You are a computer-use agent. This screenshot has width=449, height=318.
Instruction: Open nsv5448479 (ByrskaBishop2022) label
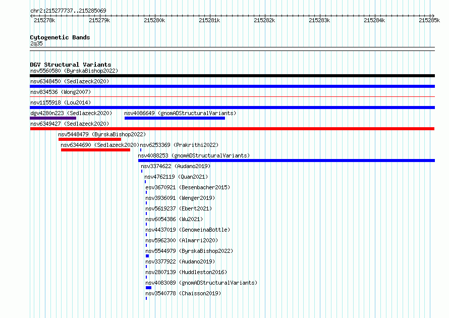[x=102, y=134]
